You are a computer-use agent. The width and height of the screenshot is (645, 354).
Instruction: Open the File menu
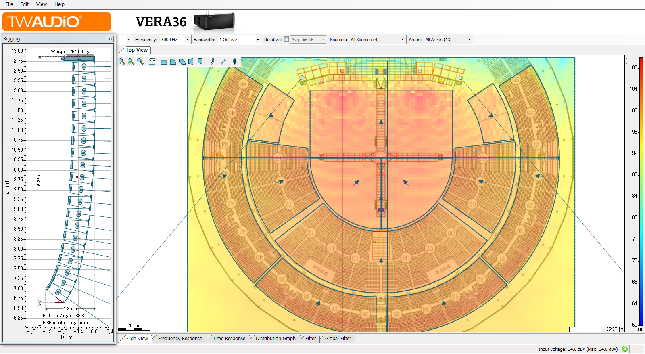[x=9, y=4]
